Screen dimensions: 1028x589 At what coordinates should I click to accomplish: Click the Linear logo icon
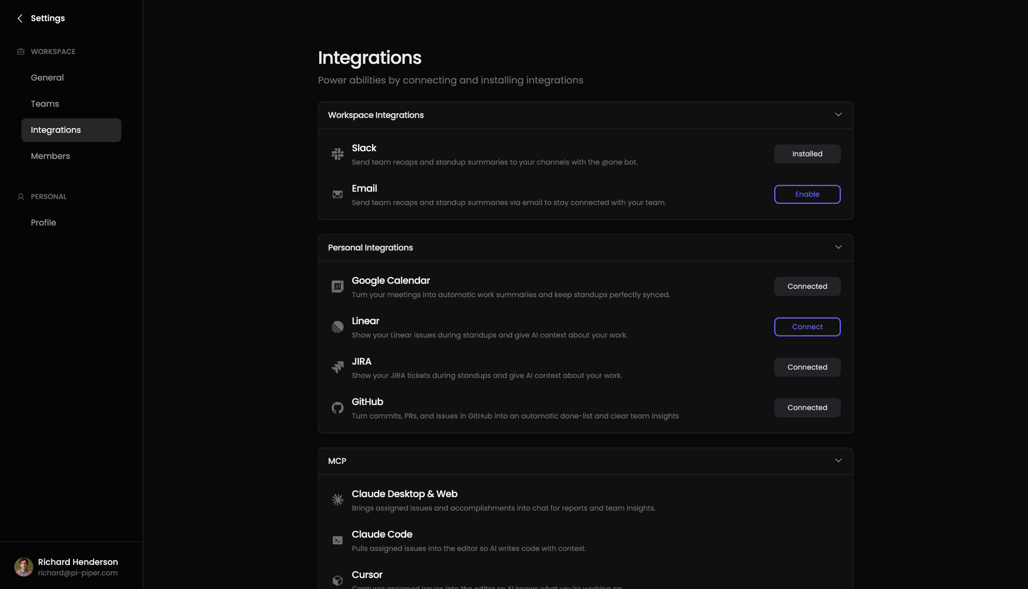coord(337,327)
